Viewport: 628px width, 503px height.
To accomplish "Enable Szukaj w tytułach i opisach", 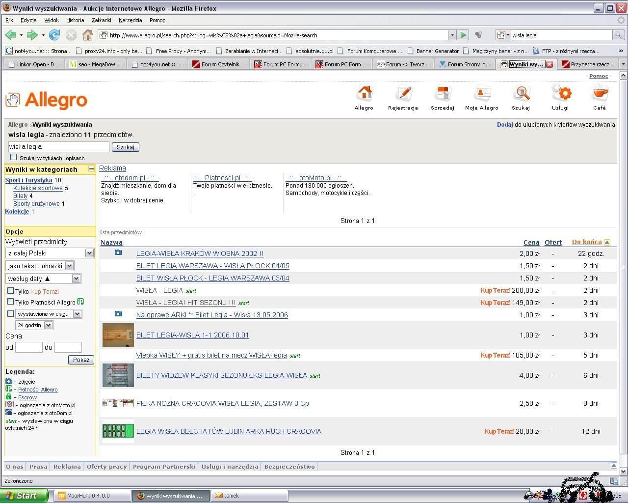I will tap(14, 157).
